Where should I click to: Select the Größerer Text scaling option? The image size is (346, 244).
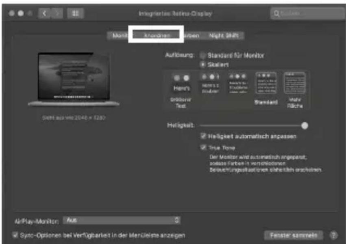click(181, 91)
